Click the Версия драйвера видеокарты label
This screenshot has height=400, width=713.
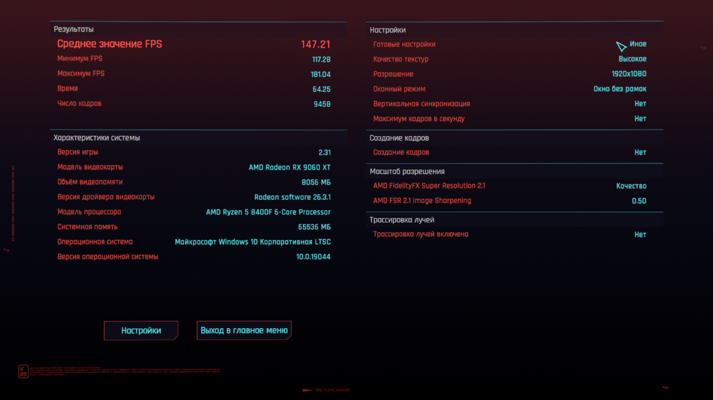click(x=106, y=197)
